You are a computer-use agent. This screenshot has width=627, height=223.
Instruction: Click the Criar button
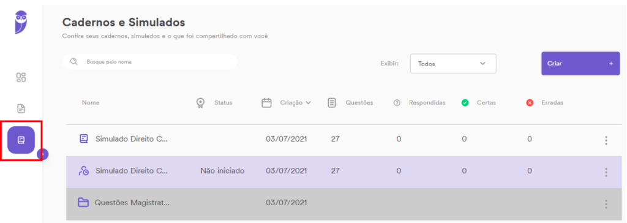pos(580,63)
